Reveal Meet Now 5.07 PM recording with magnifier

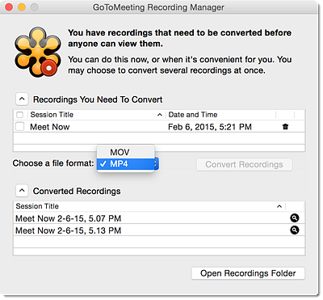[295, 218]
